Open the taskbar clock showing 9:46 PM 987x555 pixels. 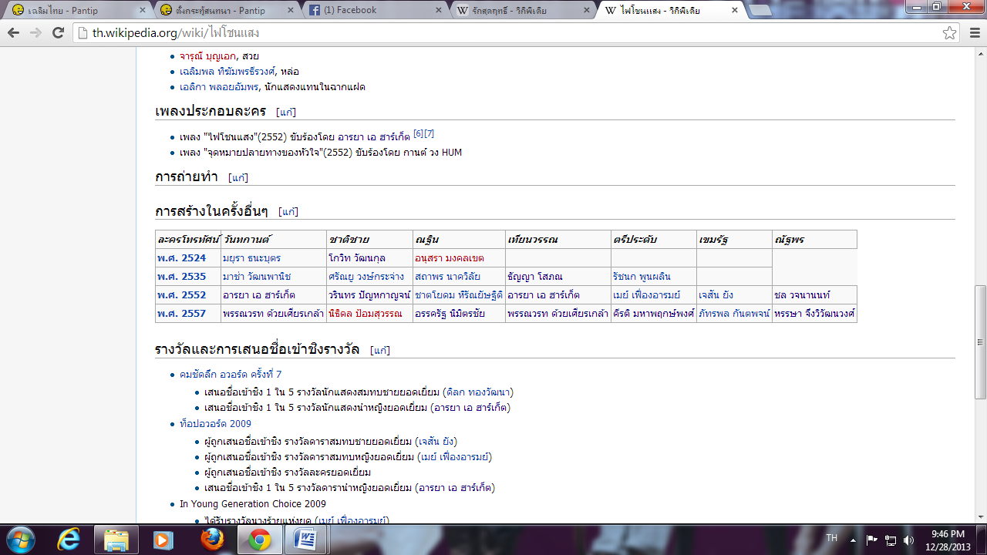(948, 540)
